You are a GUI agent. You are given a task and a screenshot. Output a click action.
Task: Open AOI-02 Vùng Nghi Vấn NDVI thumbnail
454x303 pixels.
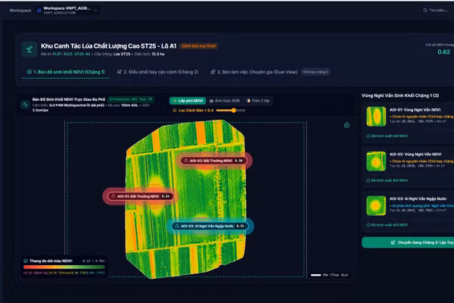click(376, 161)
